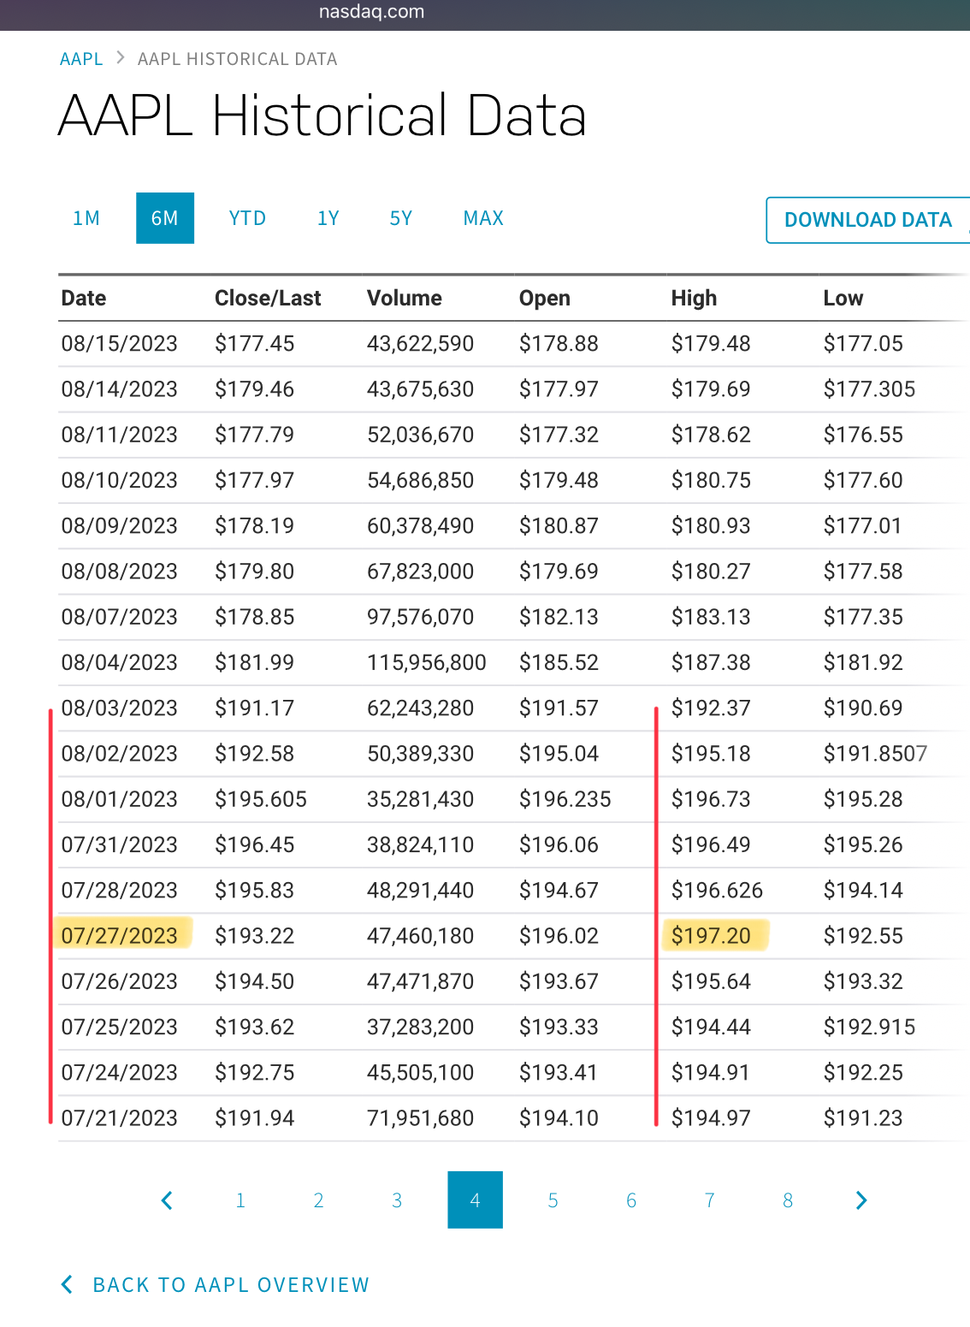This screenshot has width=970, height=1327.
Task: Click the Volume column header
Action: (405, 299)
